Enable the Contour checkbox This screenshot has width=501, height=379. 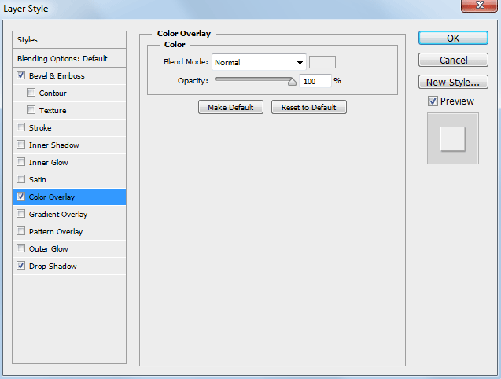tap(31, 94)
